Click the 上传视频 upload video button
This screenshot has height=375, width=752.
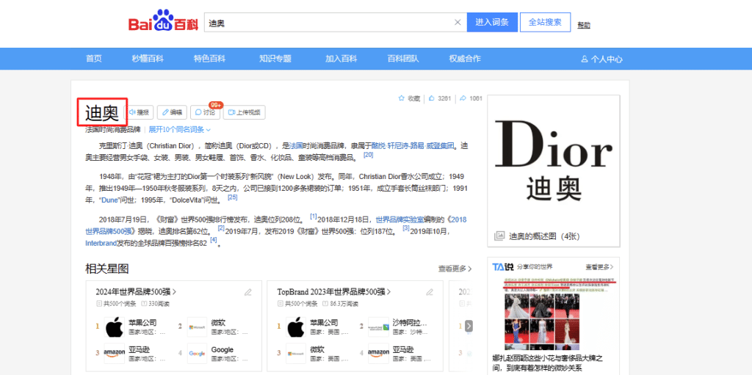244,112
